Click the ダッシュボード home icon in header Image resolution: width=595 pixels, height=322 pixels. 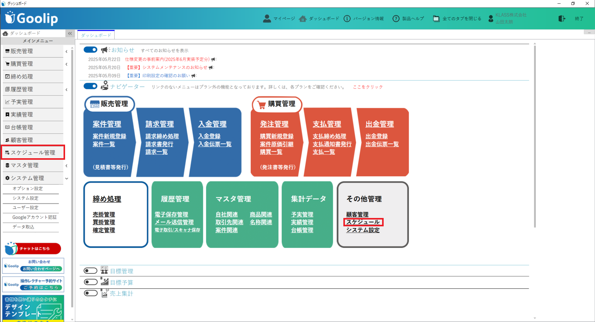pyautogui.click(x=303, y=19)
